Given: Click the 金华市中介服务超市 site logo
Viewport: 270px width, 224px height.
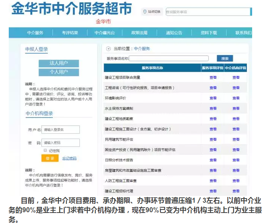Looking at the screenshot, I should [71, 9].
